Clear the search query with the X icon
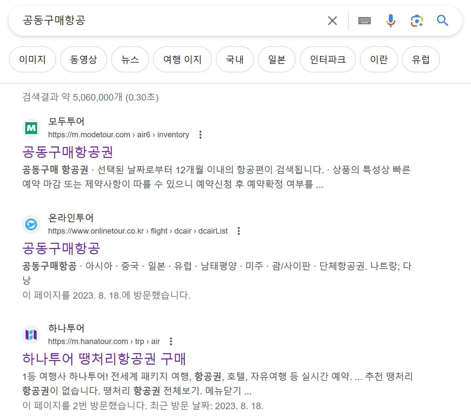This screenshot has height=420, width=471. 332,20
